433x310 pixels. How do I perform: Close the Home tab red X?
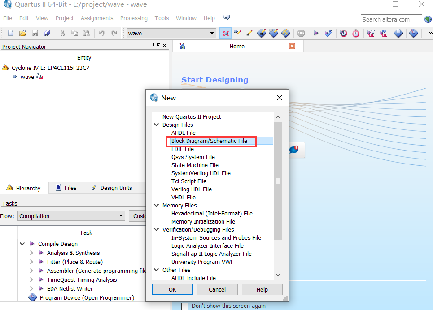(292, 46)
